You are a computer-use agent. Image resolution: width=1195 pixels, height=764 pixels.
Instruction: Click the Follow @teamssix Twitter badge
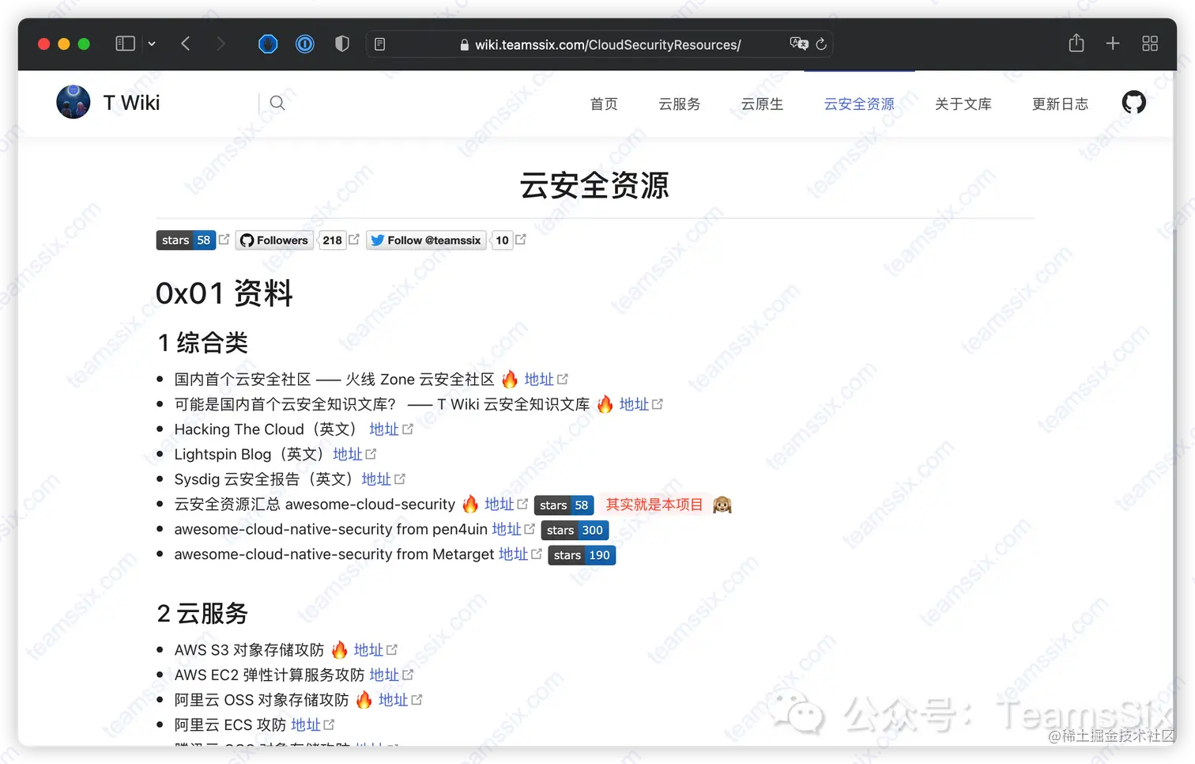coord(426,240)
